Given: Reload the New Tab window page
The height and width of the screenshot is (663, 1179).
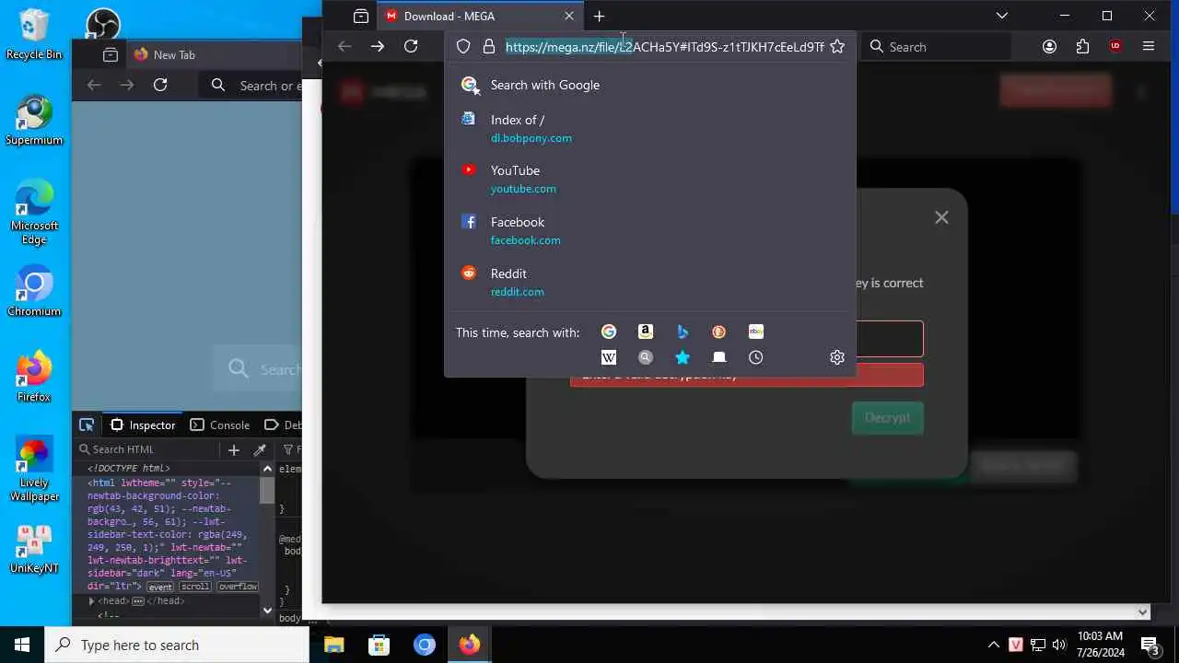Looking at the screenshot, I should pos(160,85).
